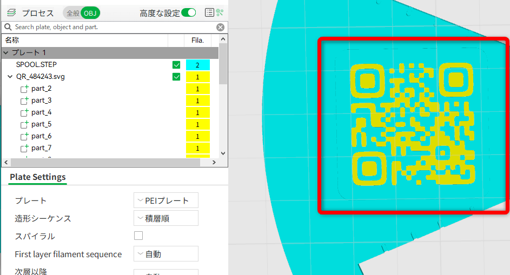Click the part_6 add-part icon

coord(24,136)
